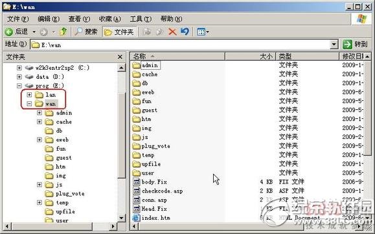The image size is (375, 234).
Task: Select plug_vote folder icon in list
Action: (x=136, y=146)
